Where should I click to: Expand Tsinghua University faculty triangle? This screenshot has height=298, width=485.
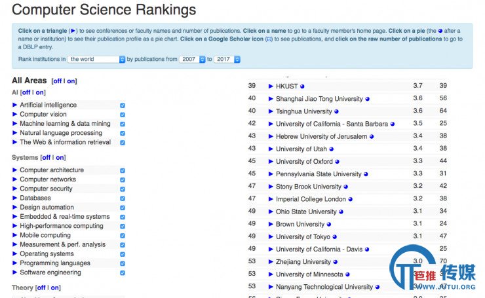tap(271, 111)
